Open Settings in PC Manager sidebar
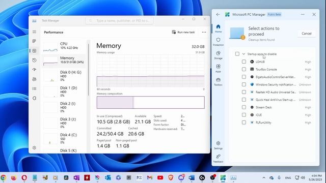Screen dimensions: 326x183 pos(218,145)
